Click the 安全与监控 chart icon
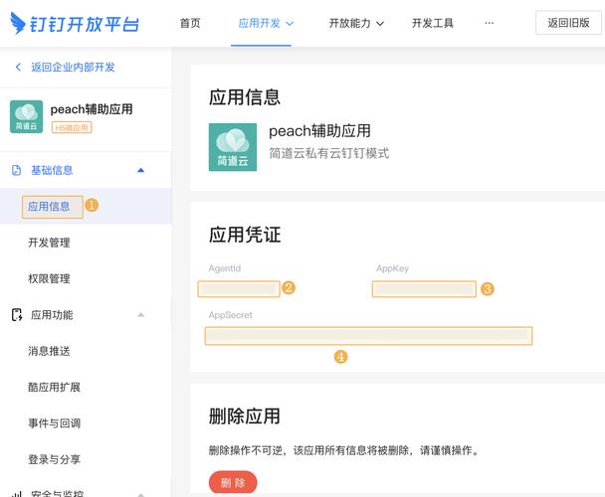Screen dimensions: 605x497 [x=17, y=494]
